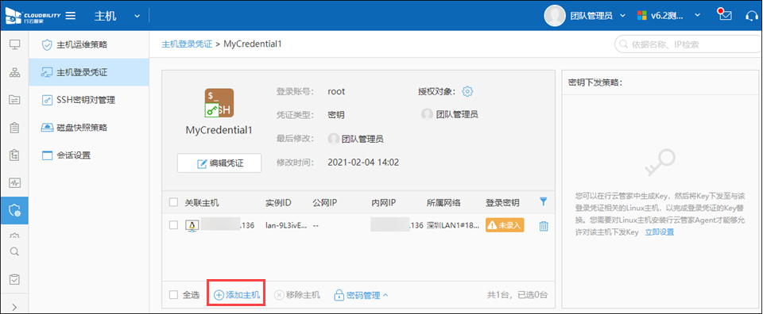
Task: Click the clipboard list icon in sidebar
Action: (14, 128)
